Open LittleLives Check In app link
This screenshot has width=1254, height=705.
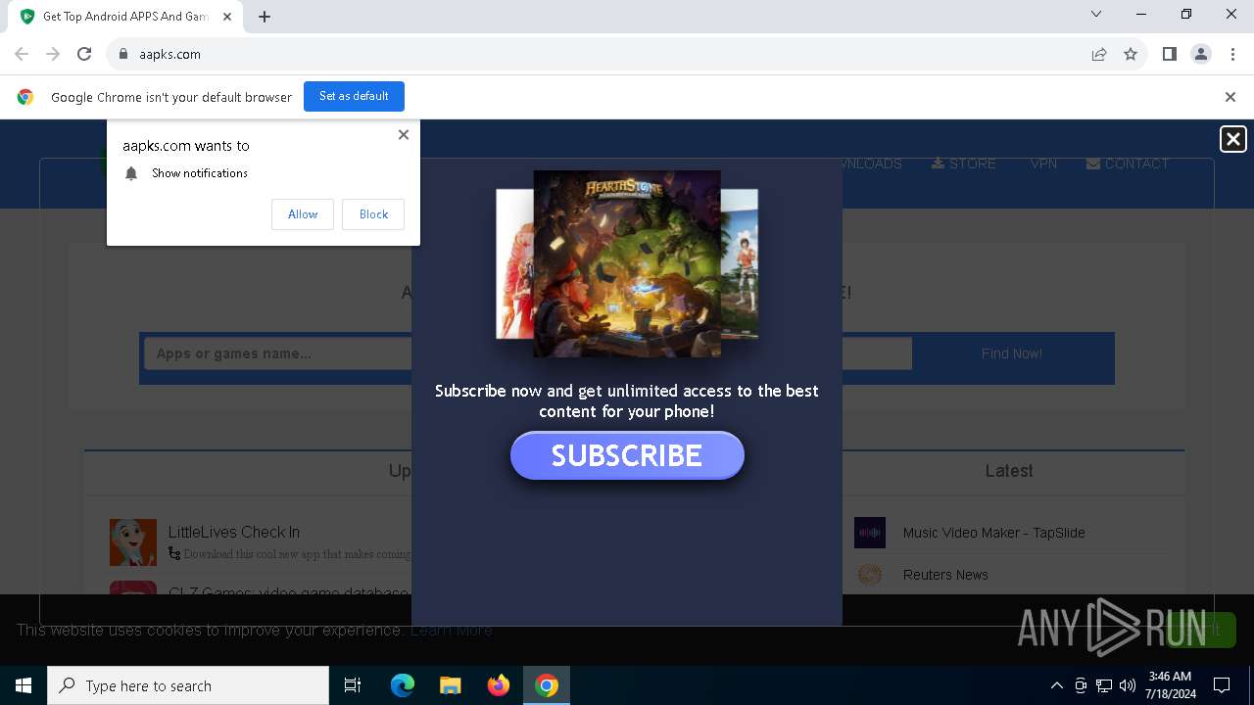(x=234, y=532)
